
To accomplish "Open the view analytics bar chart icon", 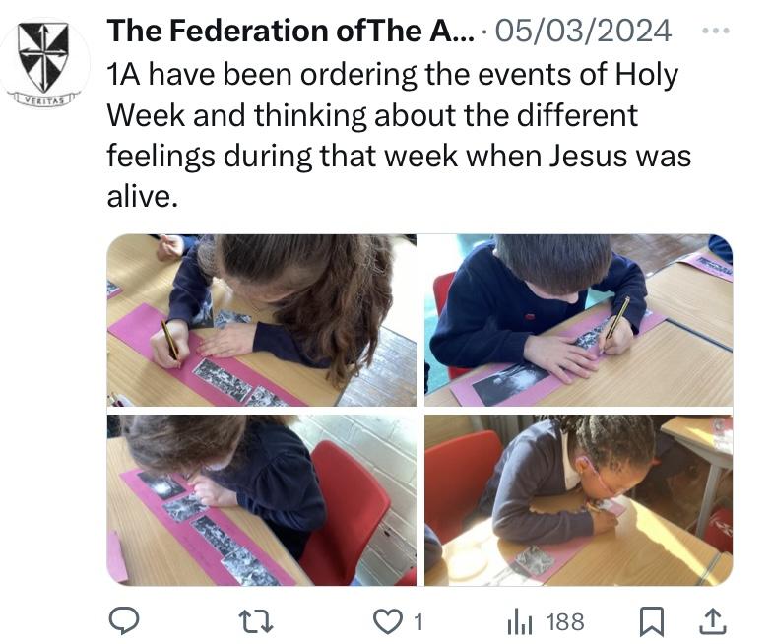I will [x=519, y=621].
